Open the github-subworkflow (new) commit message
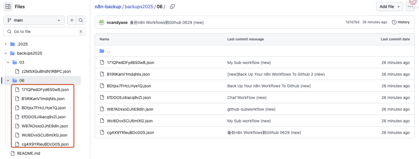Image resolution: width=419 pixels, height=159 pixels. pyautogui.click(x=251, y=109)
